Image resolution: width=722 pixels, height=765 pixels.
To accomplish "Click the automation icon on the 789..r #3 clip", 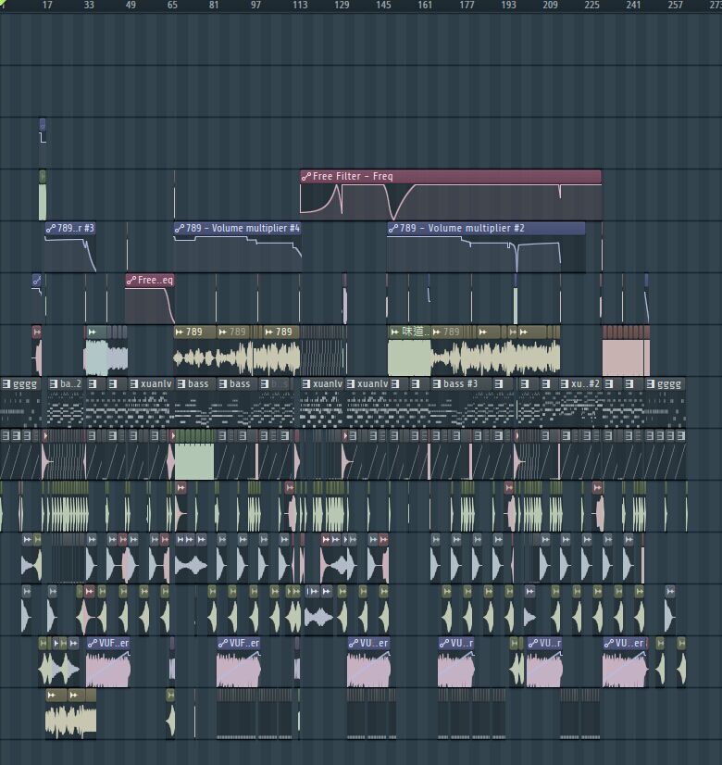I will click(x=50, y=229).
